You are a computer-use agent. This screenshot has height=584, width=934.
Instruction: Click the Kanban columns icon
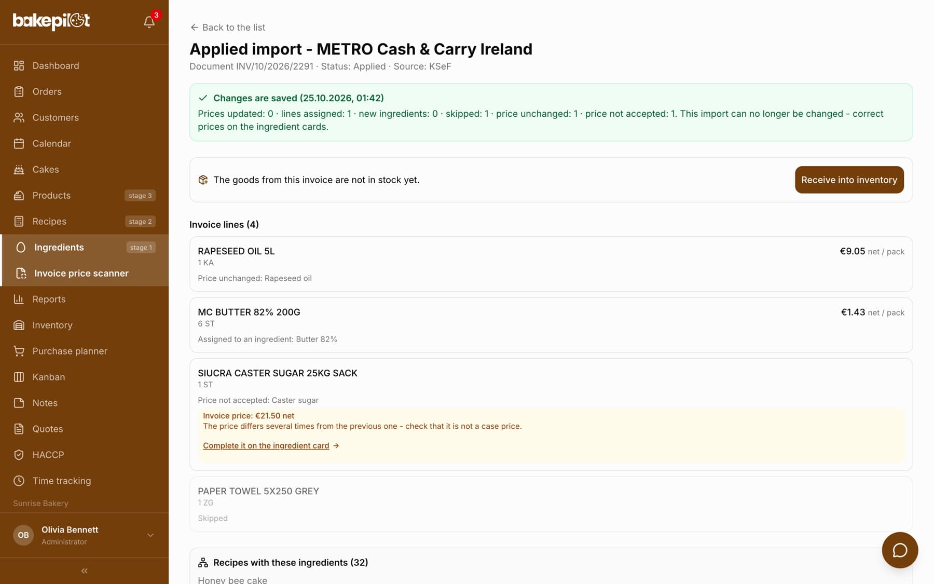coord(19,377)
